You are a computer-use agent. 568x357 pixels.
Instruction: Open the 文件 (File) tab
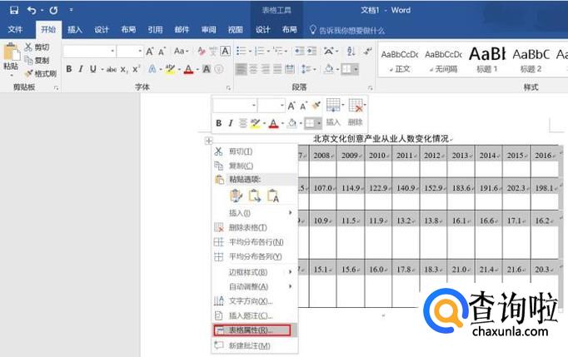(x=15, y=29)
